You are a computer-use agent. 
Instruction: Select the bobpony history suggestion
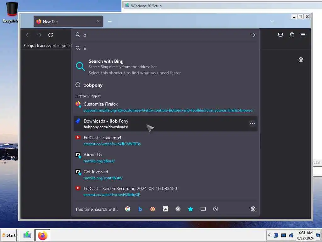pyautogui.click(x=165, y=85)
